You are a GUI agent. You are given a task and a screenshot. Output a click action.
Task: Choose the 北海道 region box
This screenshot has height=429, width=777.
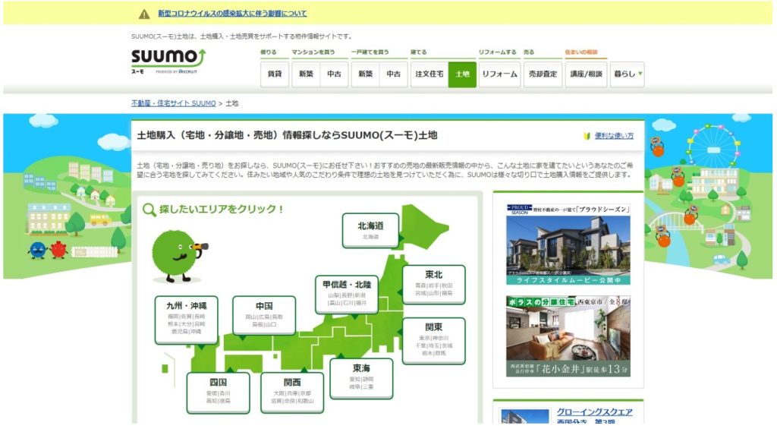[x=370, y=230]
